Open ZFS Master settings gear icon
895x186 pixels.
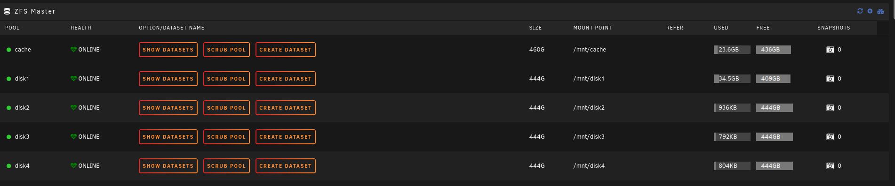tap(870, 11)
